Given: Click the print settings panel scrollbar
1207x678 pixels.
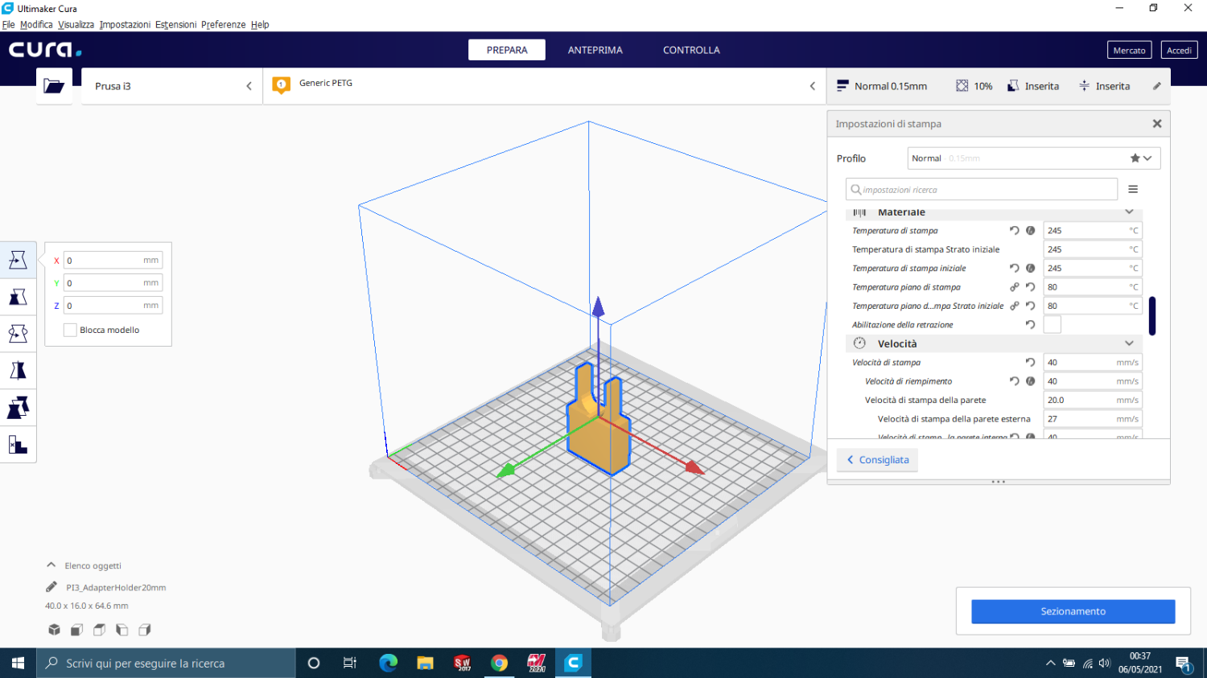Looking at the screenshot, I should [x=1152, y=315].
